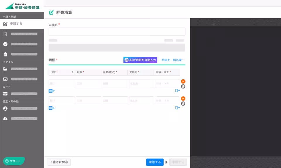Click the first row's 金額 input field

[115, 84]
